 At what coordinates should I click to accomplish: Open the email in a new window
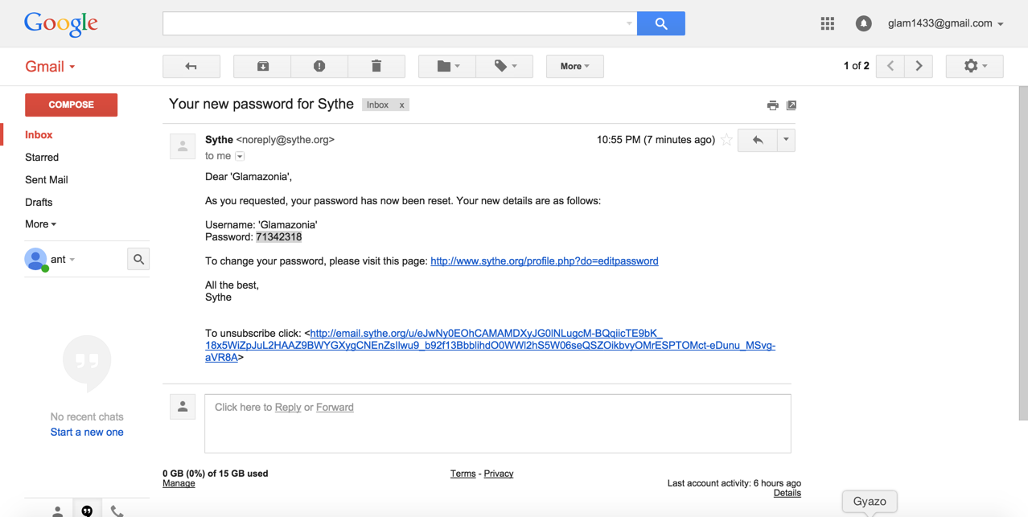click(x=792, y=105)
